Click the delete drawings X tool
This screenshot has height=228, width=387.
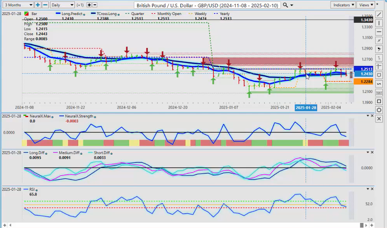click(379, 119)
